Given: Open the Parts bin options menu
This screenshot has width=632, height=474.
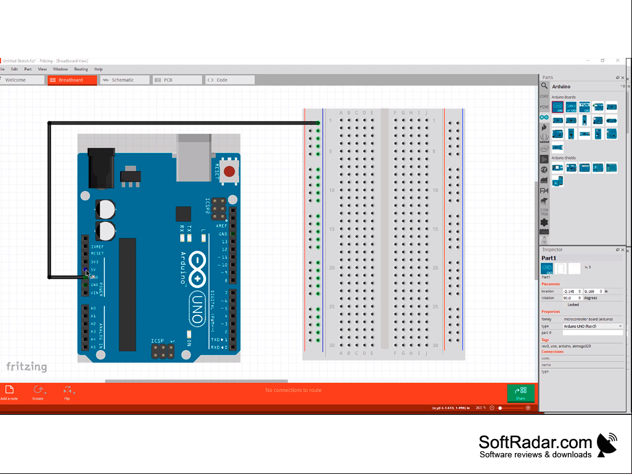Looking at the screenshot, I should [623, 86].
